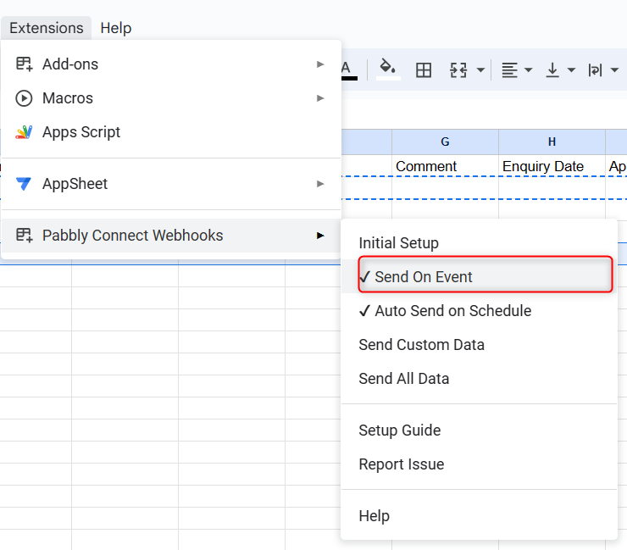Screen dimensions: 627x550
Task: Select Report Issue
Action: pos(479,464)
